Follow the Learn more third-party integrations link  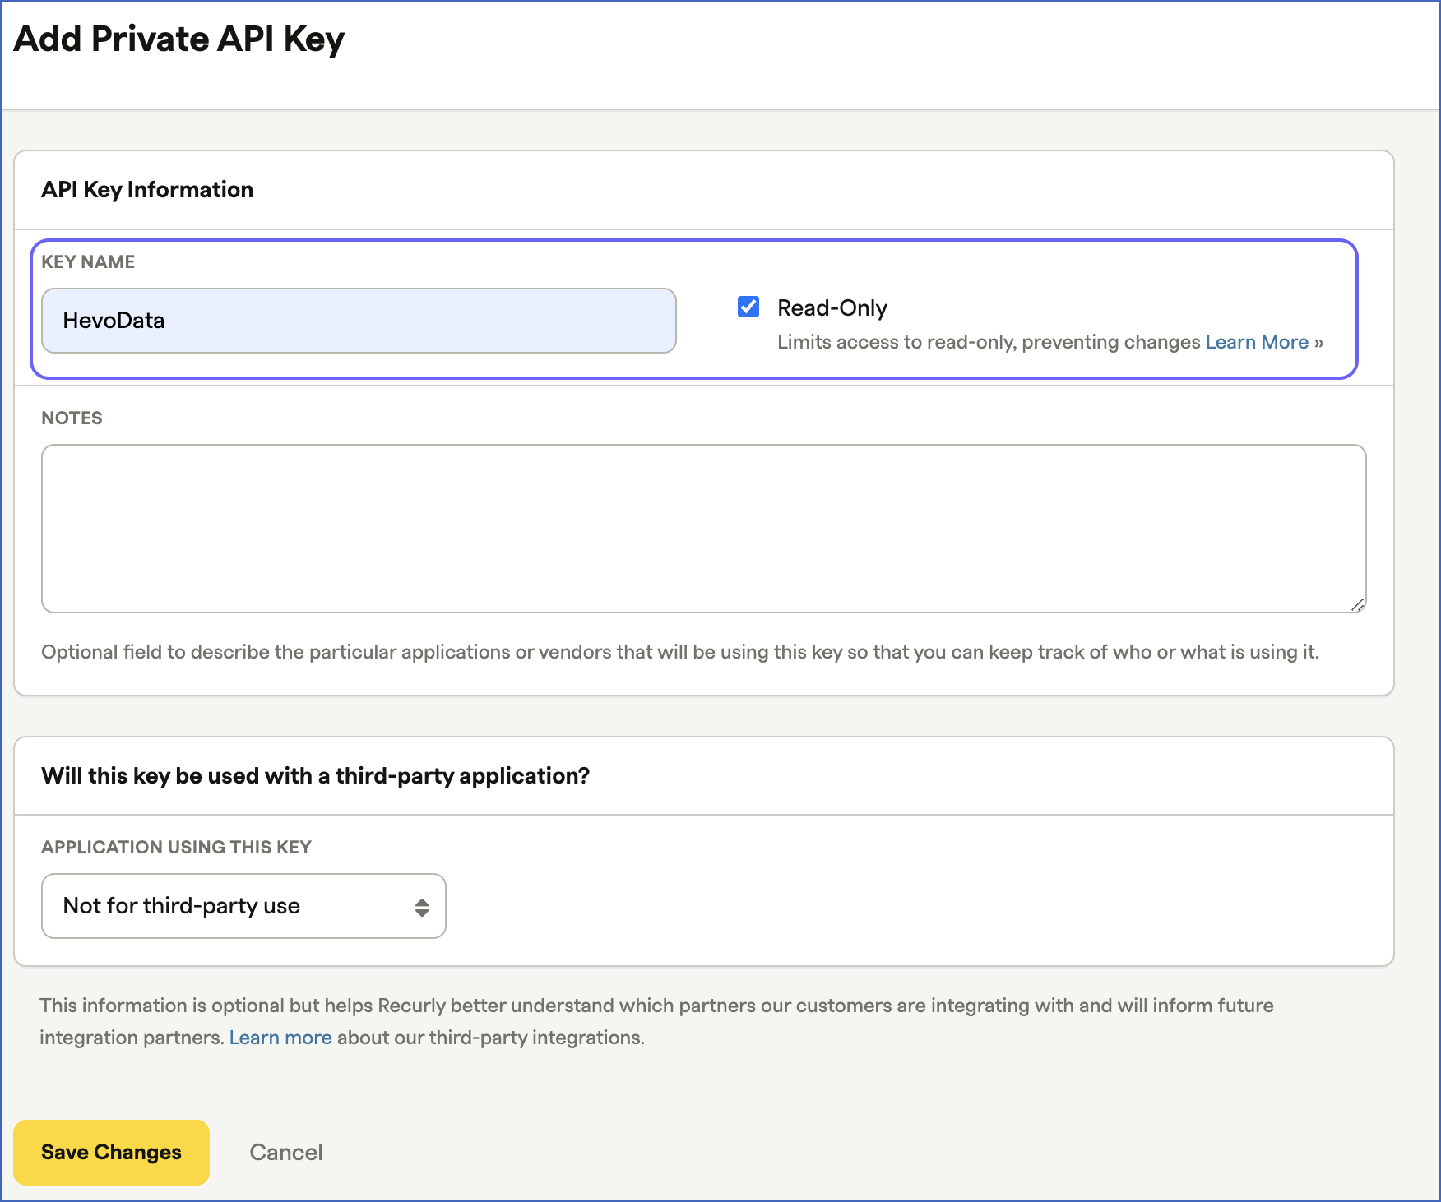[280, 1038]
